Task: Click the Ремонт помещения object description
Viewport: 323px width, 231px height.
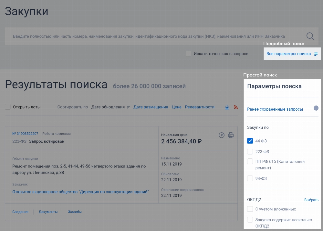Action: click(79, 169)
